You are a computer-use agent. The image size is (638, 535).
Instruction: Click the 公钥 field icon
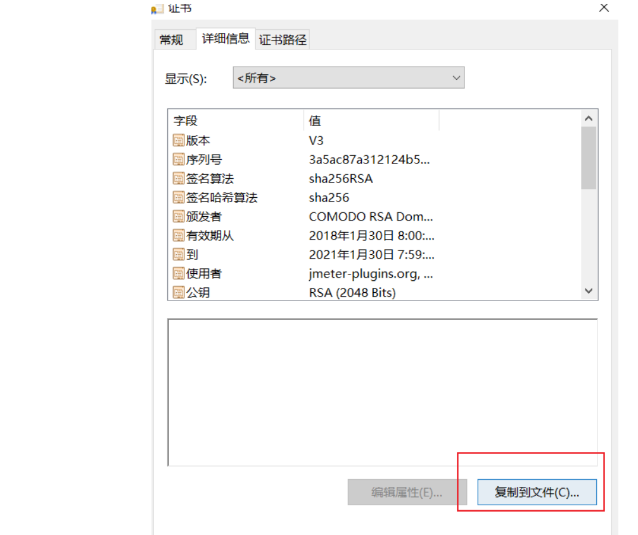(178, 292)
